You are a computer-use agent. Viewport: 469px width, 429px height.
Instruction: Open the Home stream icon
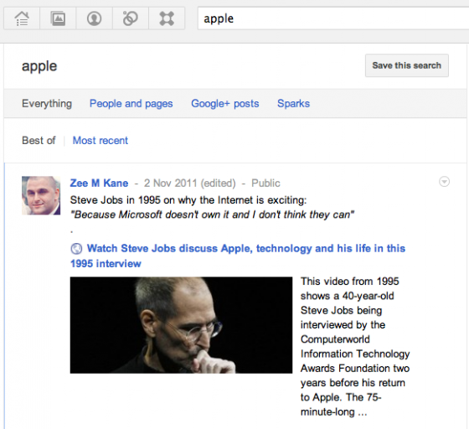[x=22, y=18]
